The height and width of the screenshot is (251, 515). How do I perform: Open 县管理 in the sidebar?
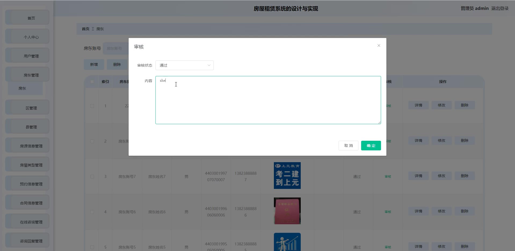coord(27,127)
